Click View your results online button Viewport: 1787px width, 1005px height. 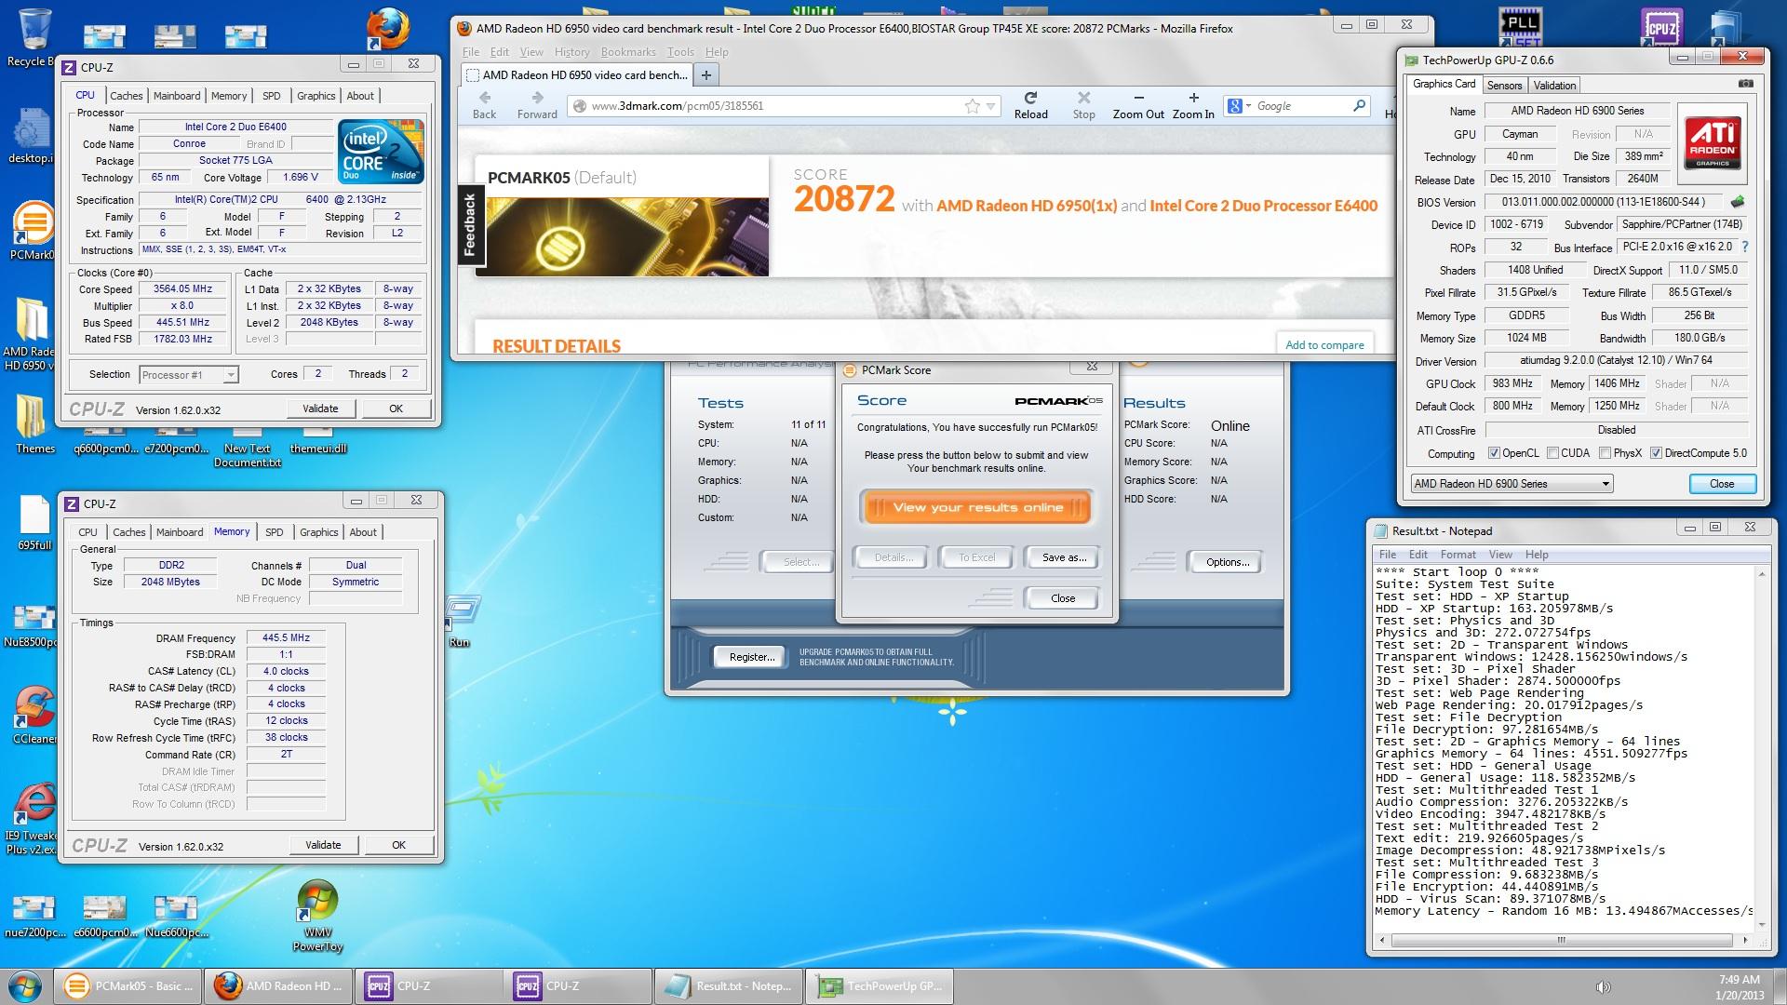point(977,507)
